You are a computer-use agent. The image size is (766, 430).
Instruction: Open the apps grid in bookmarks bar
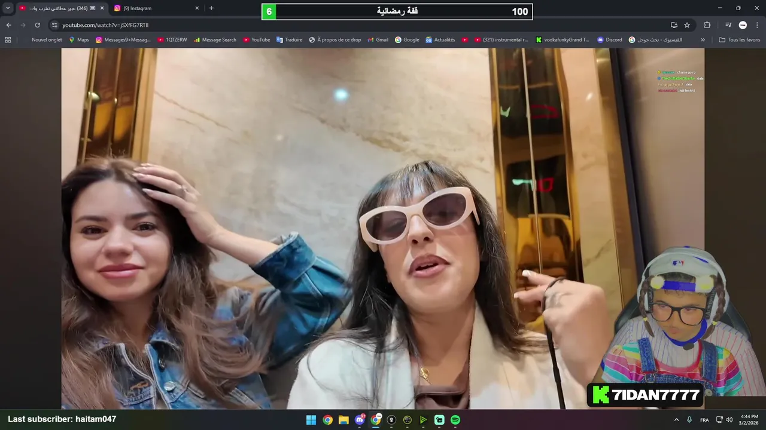pyautogui.click(x=8, y=40)
